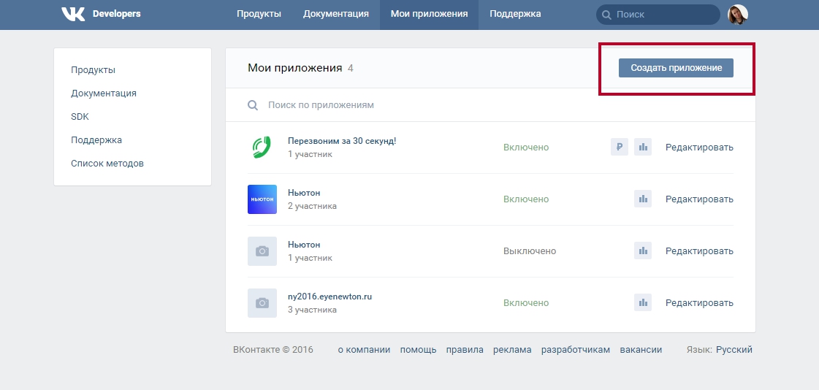Click camera placeholder of disabled Ньютон app

click(262, 251)
